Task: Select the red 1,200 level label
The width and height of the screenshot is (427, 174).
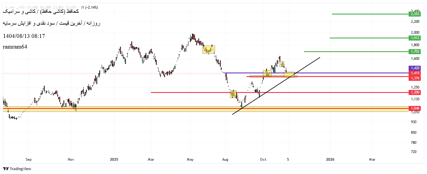Action: (x=415, y=92)
